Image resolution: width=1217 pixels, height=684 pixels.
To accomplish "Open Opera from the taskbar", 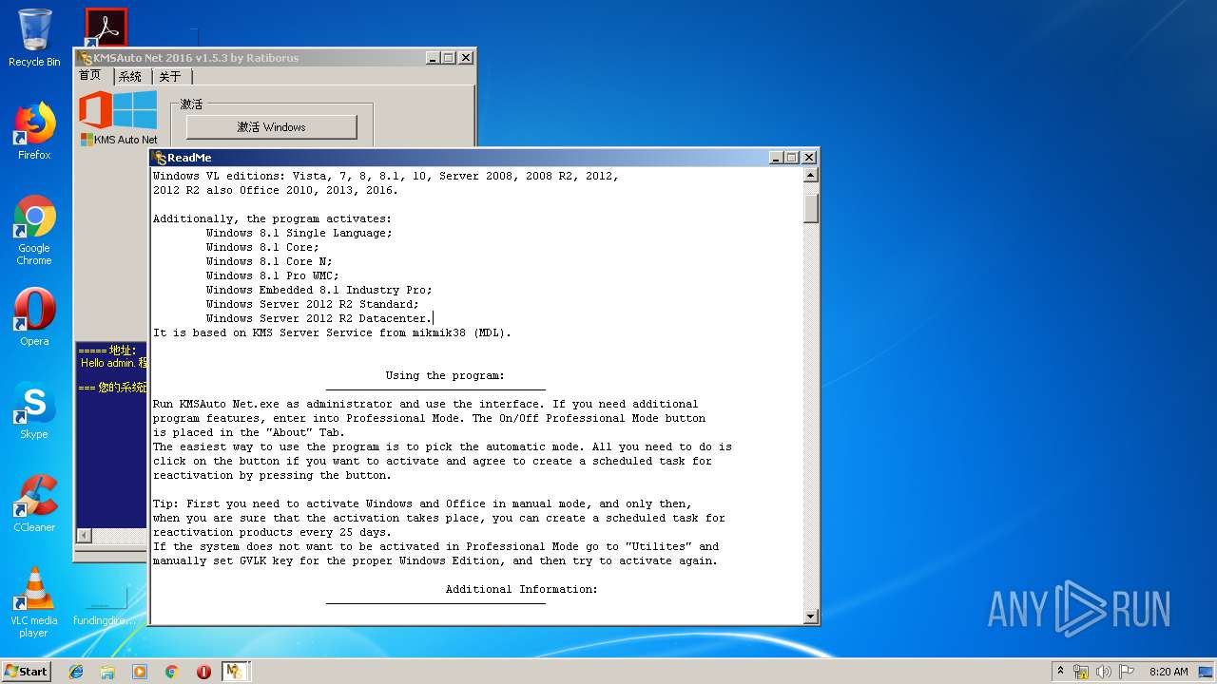I will pyautogui.click(x=203, y=672).
